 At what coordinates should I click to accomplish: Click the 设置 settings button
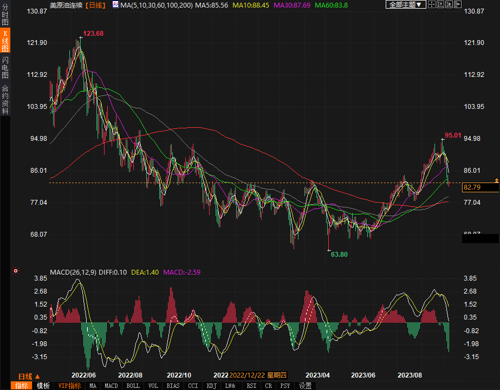(306, 386)
